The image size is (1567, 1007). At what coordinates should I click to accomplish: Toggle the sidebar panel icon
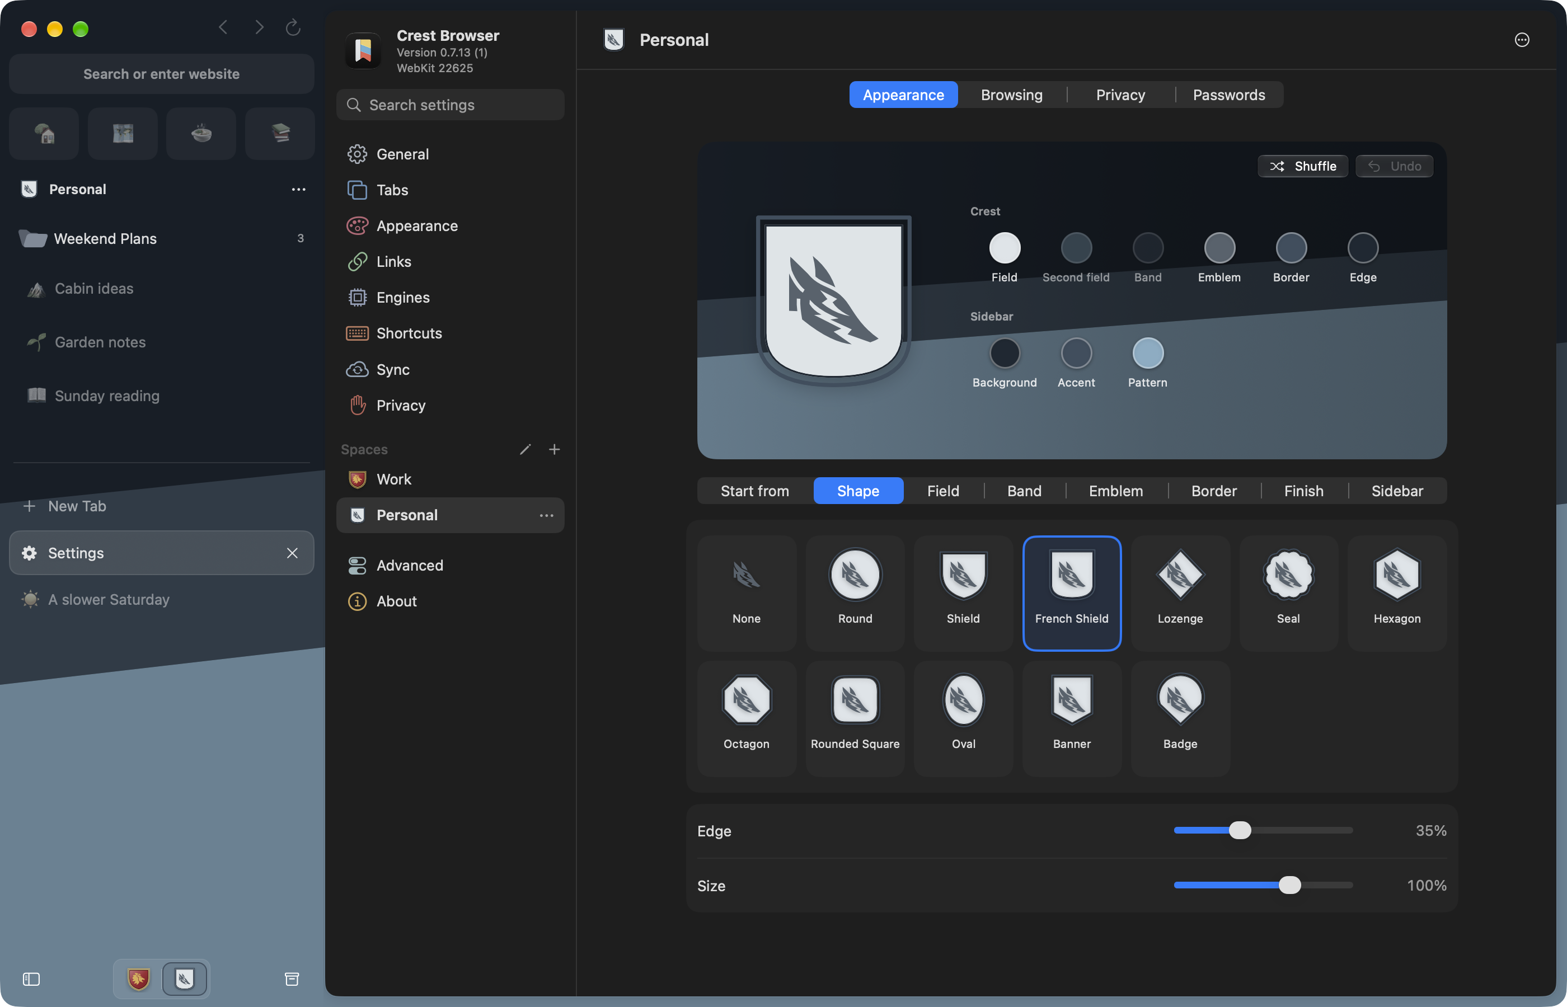[31, 979]
